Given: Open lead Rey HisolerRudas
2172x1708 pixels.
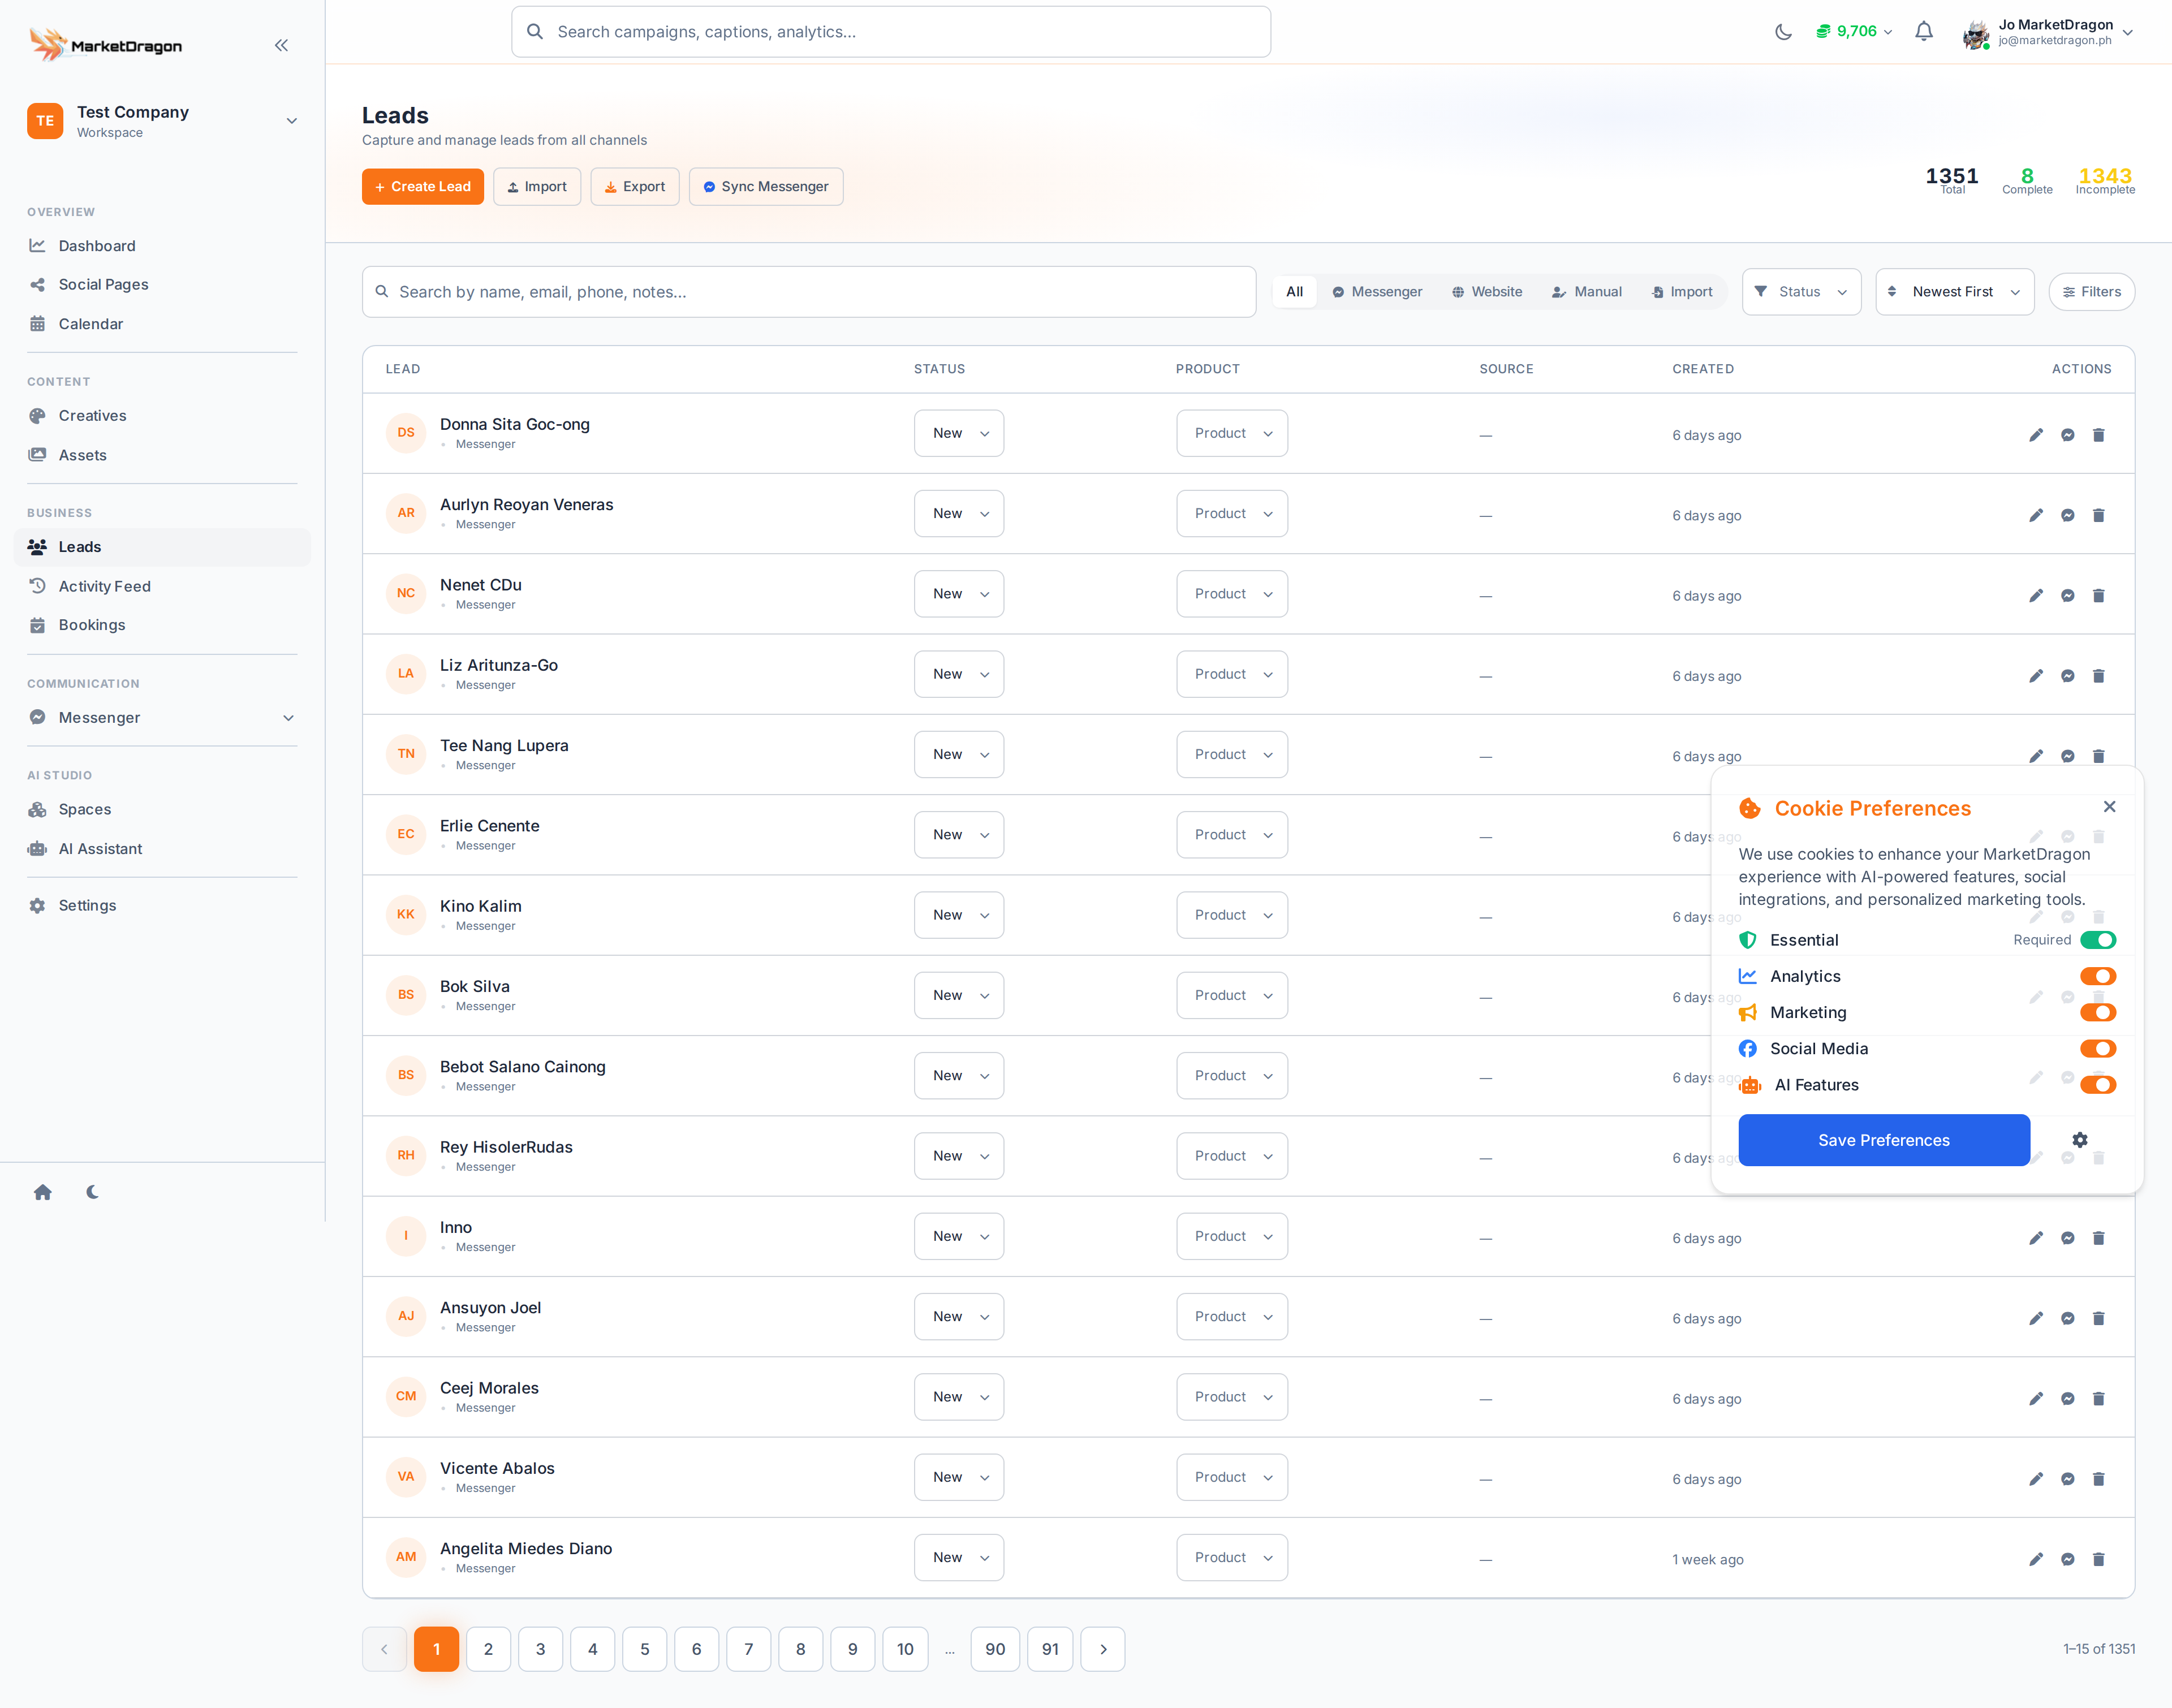Looking at the screenshot, I should click(506, 1147).
